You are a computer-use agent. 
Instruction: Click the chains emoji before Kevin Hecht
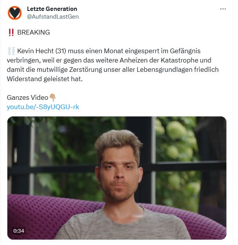(x=11, y=51)
